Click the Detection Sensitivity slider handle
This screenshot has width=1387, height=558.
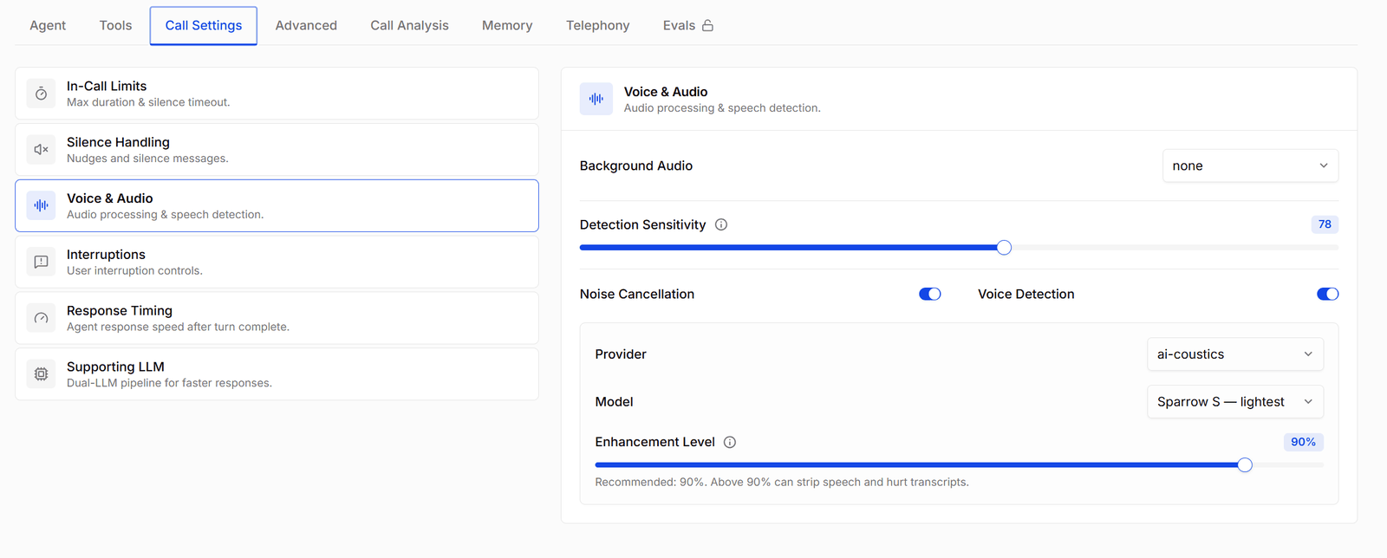click(x=1004, y=248)
